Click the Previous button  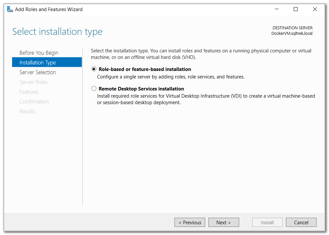tap(189, 222)
